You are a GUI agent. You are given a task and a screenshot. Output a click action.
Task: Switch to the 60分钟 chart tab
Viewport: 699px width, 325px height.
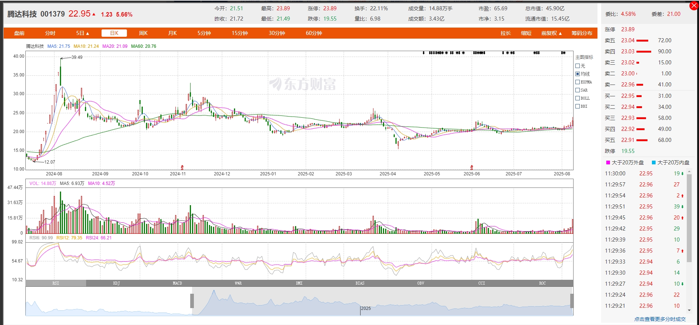point(314,33)
